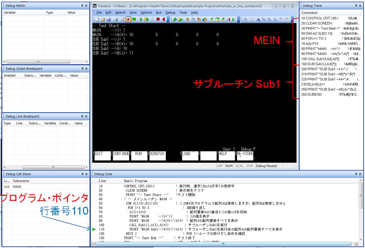365x248 pixels.
Task: Click the Debug Code vertical scrollbar
Action: pos(361,210)
